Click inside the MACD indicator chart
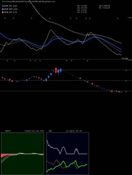Viewport: 132px width, 175px height. 22,154
